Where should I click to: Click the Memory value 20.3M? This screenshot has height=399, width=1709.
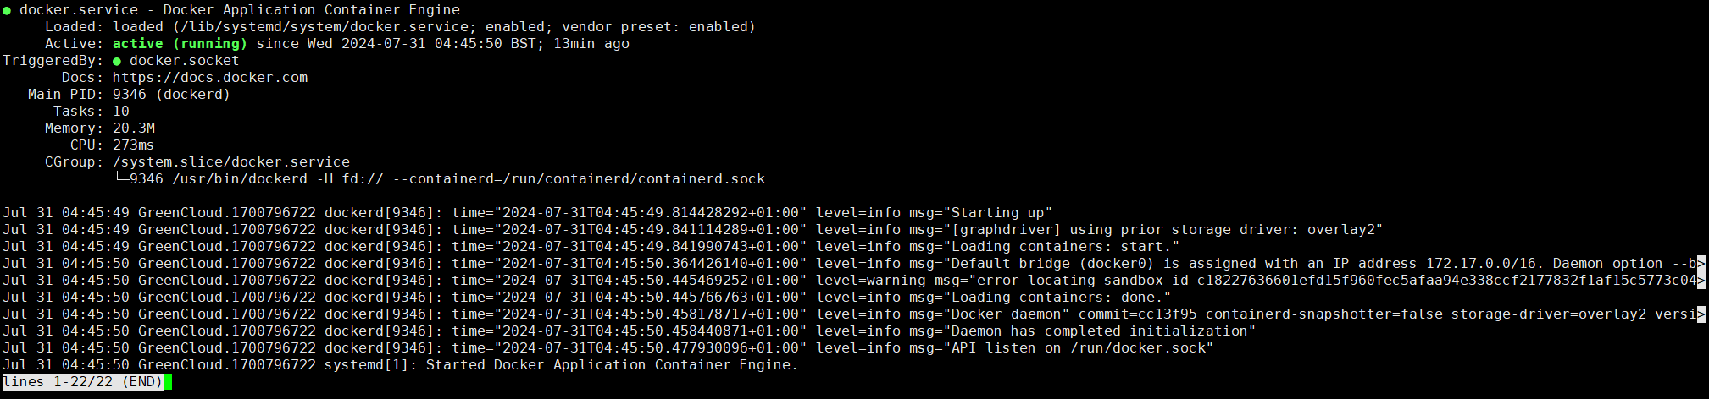coord(134,128)
